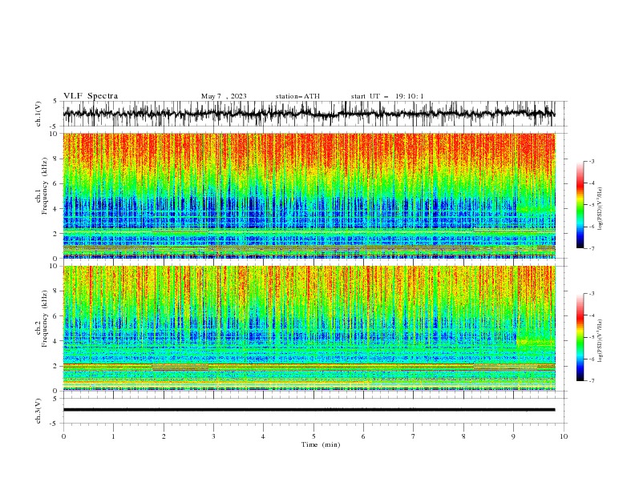The image size is (635, 490).
Task: Click the 'start UT = 19:10:1' label
Action: tap(387, 96)
